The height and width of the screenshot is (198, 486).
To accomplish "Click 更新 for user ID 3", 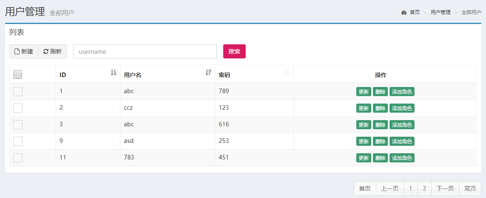I will (x=364, y=125).
